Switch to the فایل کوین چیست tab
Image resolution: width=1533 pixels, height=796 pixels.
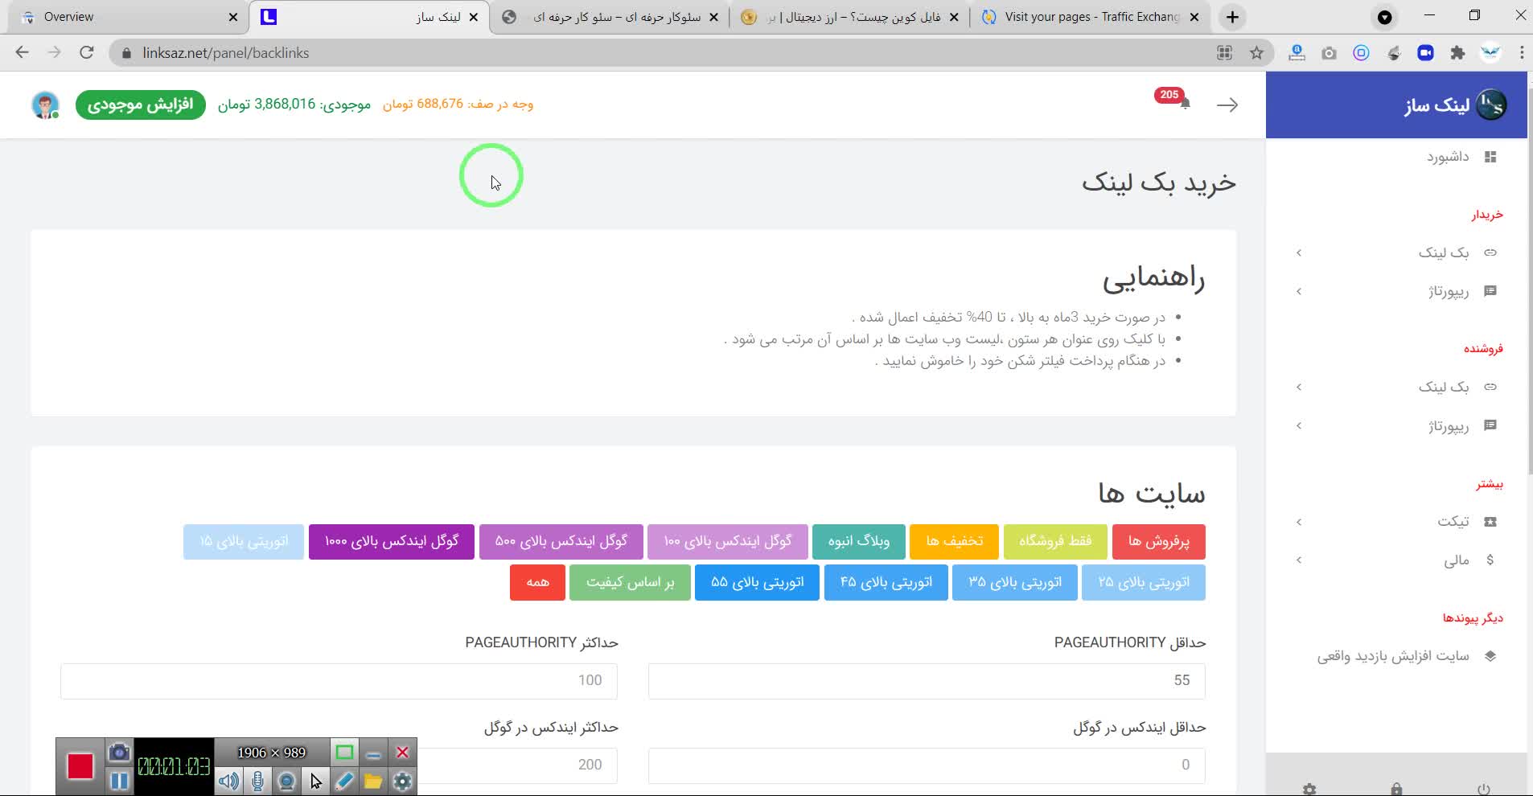pos(849,17)
